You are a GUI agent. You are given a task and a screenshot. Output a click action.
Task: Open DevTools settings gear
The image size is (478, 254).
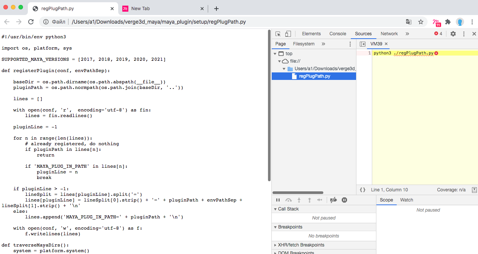(x=453, y=34)
